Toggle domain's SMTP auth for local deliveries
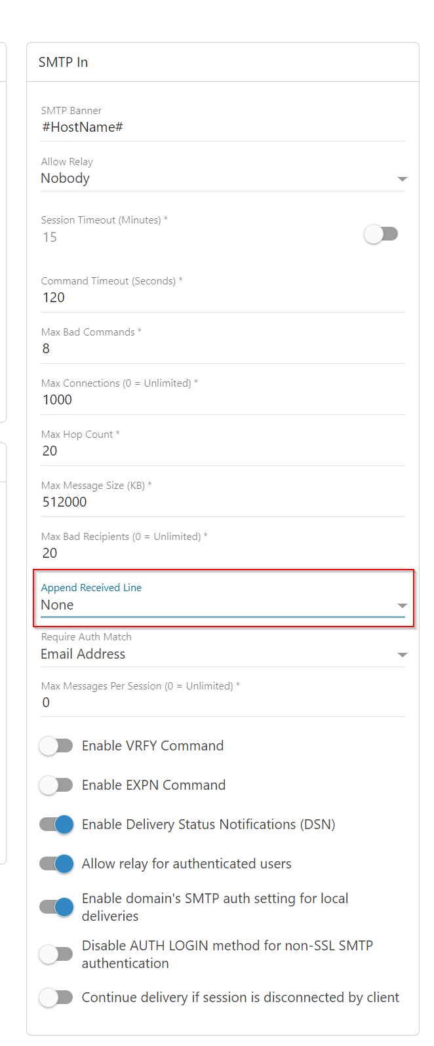Screen dimensions: 434x1046 [56, 907]
